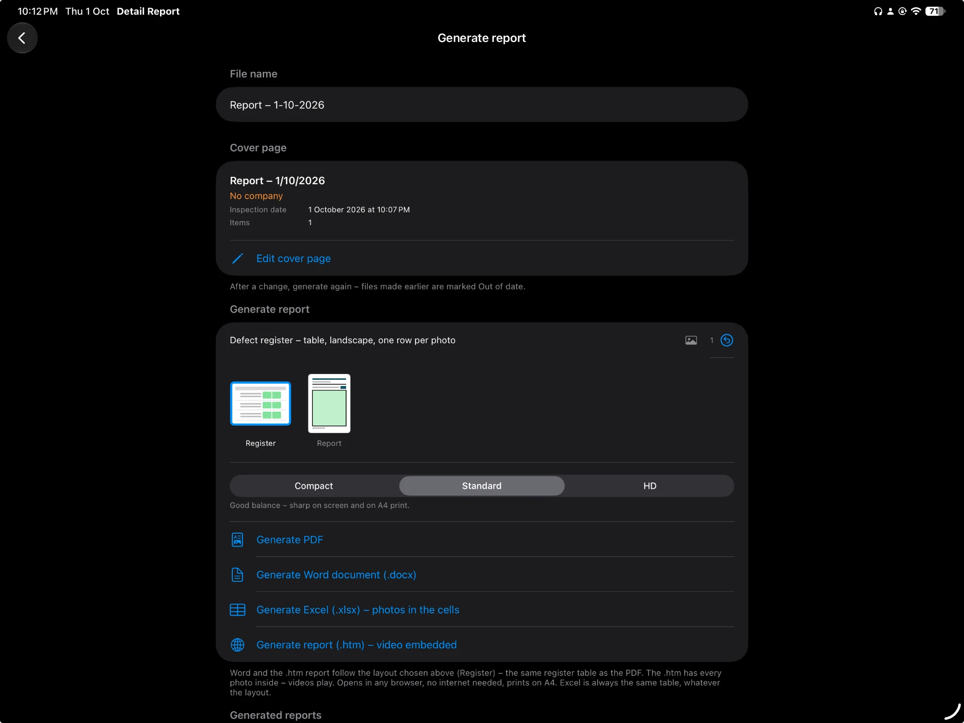Generate Excel (.xlsx) with photos in cells

pyautogui.click(x=358, y=610)
